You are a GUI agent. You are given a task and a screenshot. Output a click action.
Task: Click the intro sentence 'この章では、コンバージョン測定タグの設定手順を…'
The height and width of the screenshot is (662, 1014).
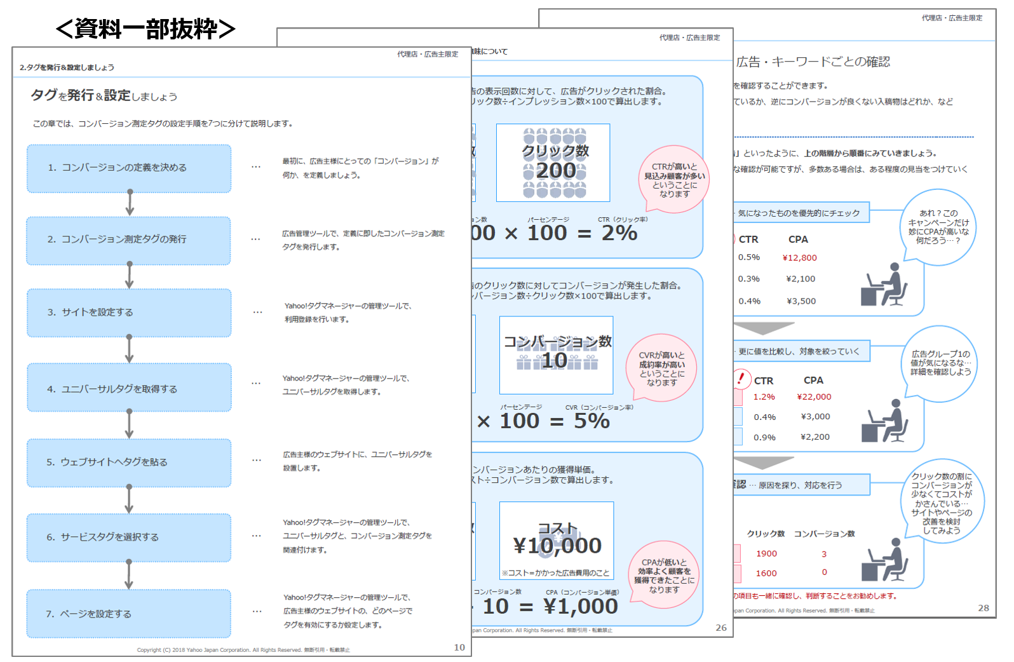pos(163,124)
